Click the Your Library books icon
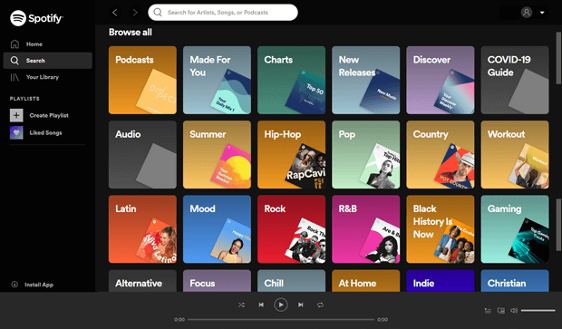The width and height of the screenshot is (562, 329). tap(15, 77)
